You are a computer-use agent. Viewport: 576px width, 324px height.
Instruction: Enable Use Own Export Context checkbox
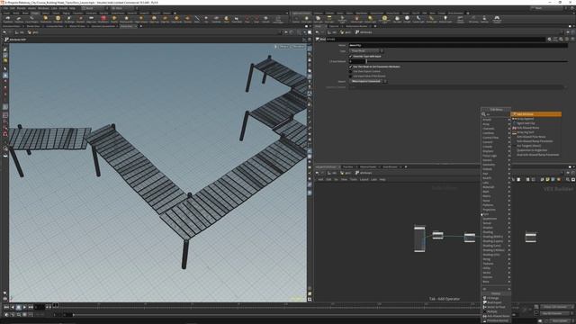[x=350, y=71]
